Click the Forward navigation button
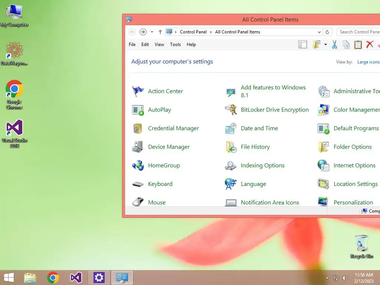Screen dimensions: 380x285 pos(143,32)
